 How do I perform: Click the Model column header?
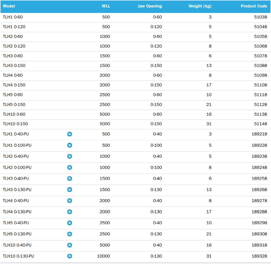pos(9,6)
